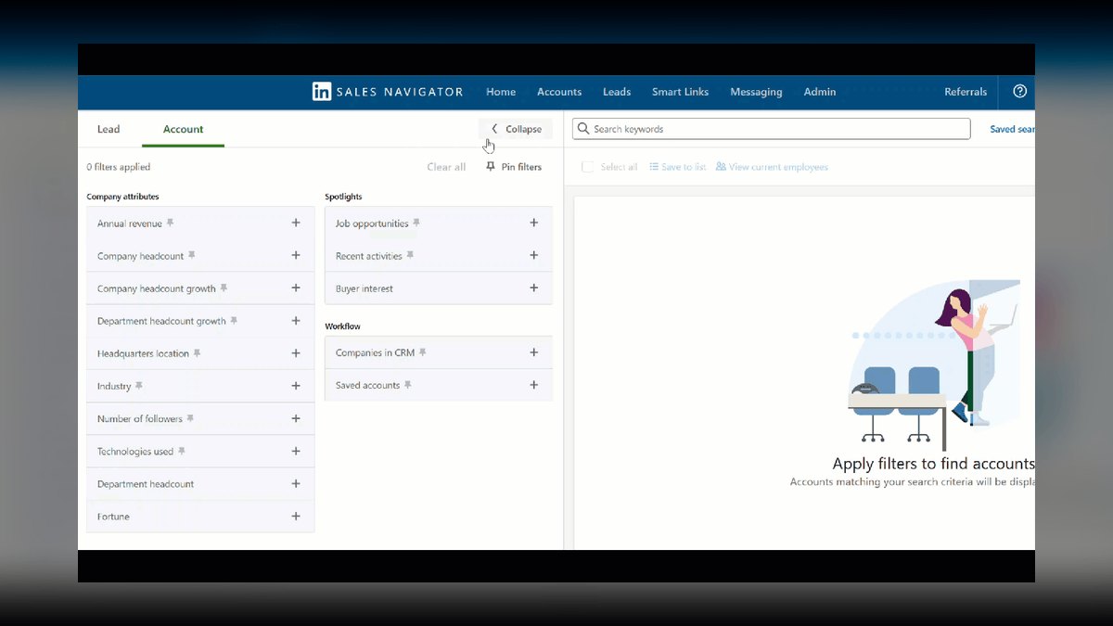The width and height of the screenshot is (1113, 626).
Task: Open Admin in navigation bar
Action: [x=820, y=92]
